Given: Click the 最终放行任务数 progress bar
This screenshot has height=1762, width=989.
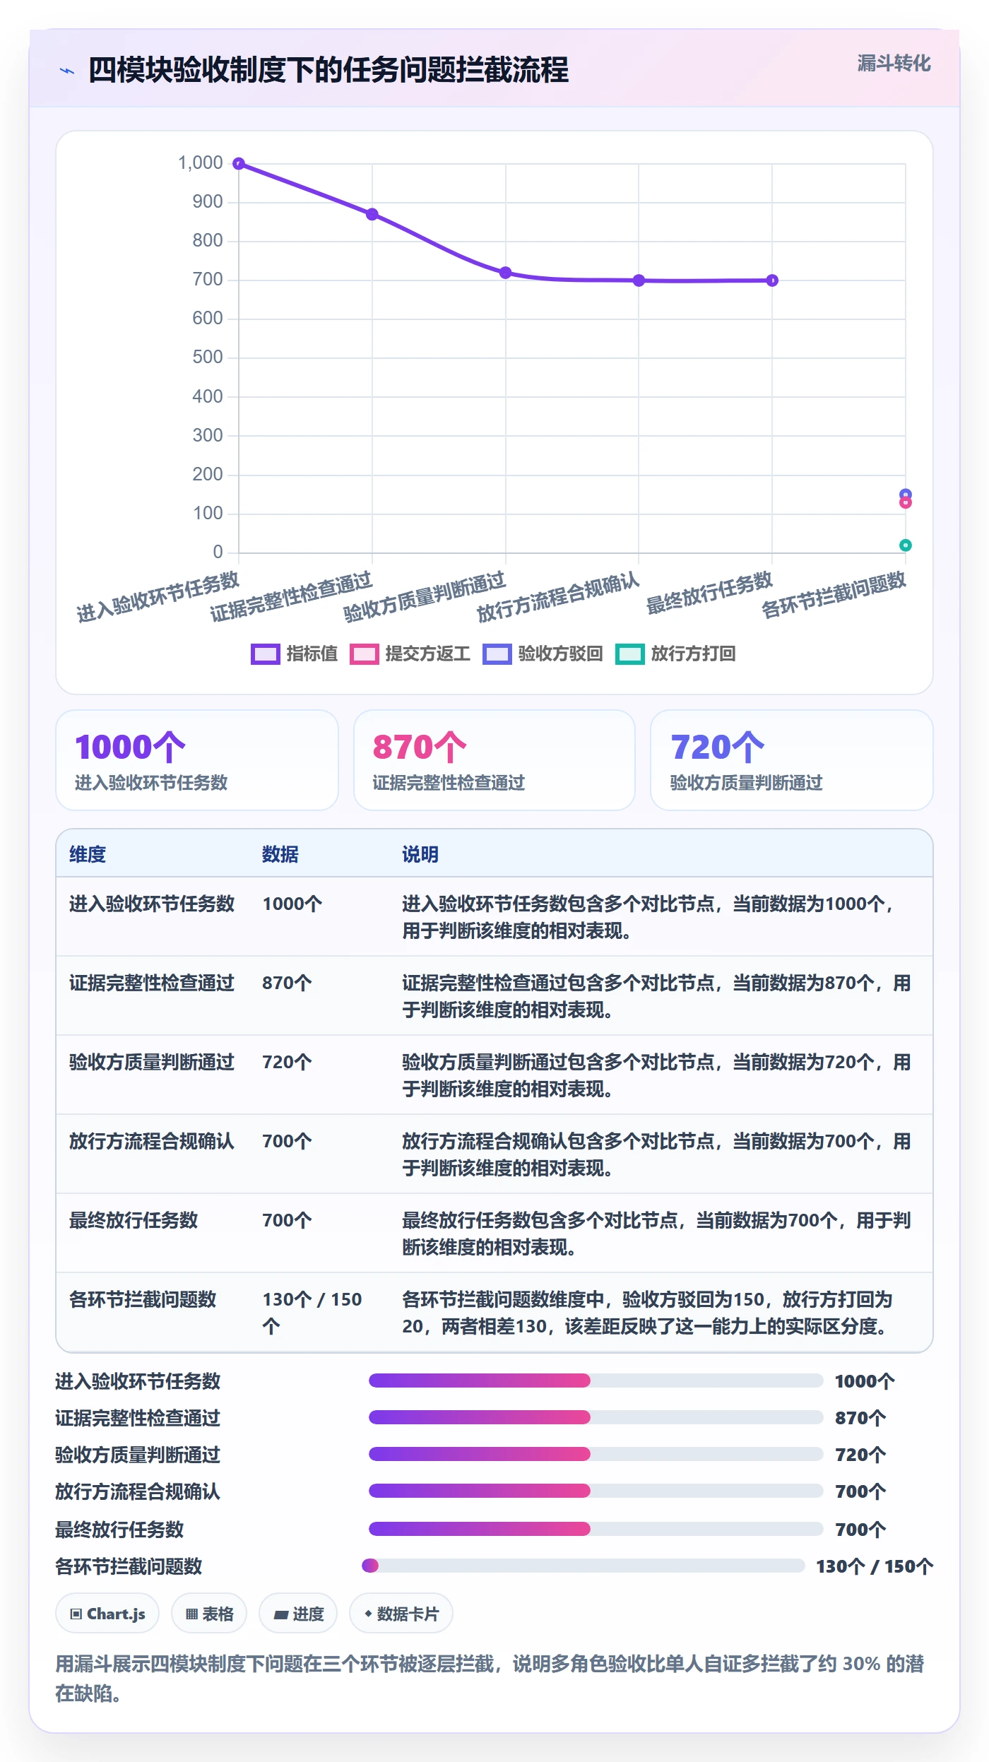Looking at the screenshot, I should click(x=596, y=1529).
